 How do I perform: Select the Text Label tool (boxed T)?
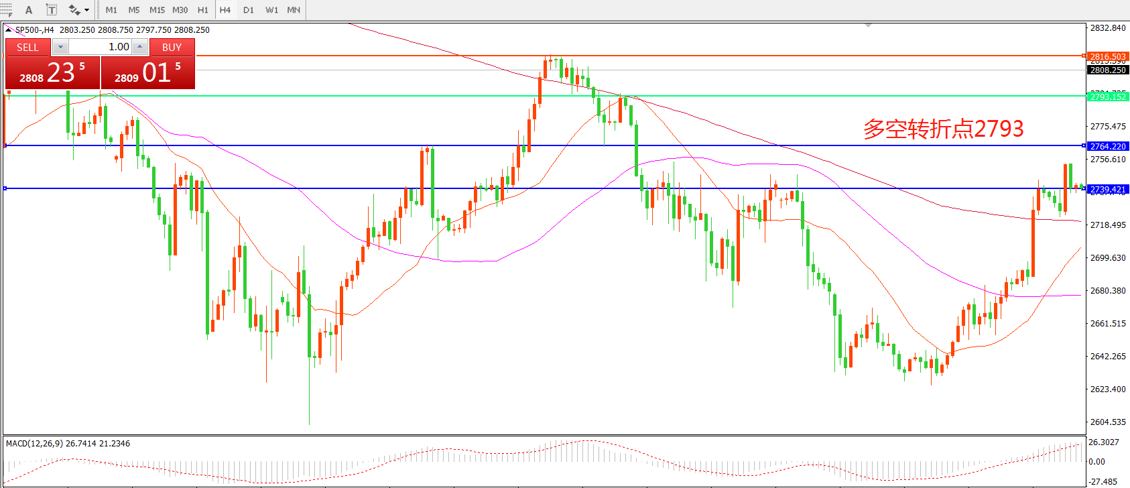tap(52, 10)
